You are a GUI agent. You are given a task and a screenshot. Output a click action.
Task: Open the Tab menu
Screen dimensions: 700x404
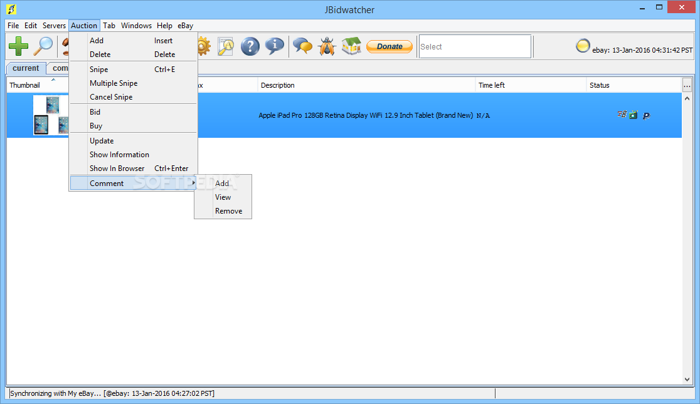point(109,26)
